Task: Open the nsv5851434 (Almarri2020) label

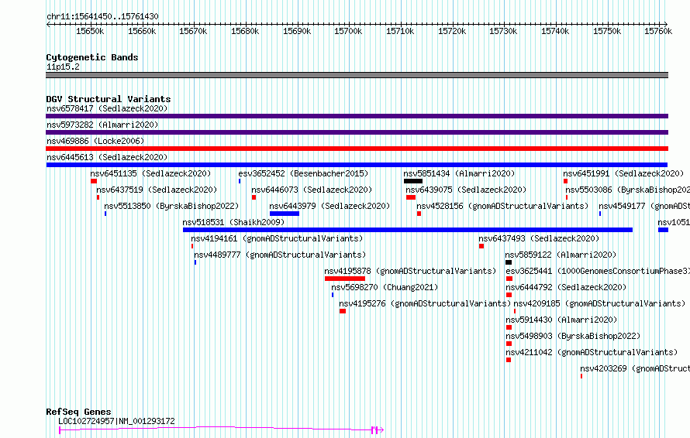Action: point(459,173)
